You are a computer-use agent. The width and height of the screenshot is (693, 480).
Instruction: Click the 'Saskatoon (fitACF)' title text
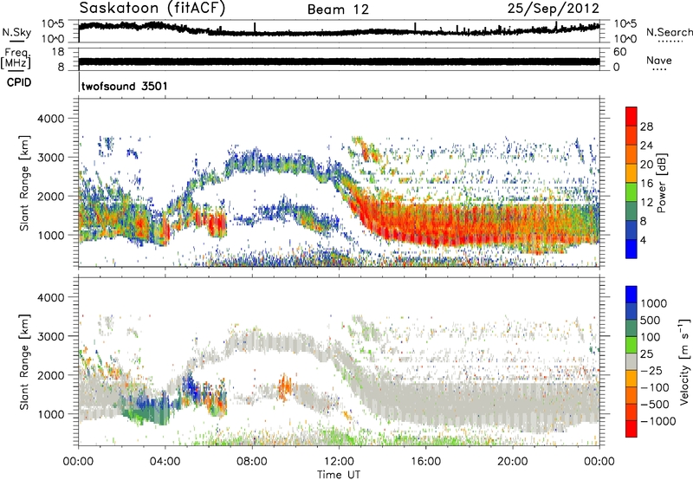tap(152, 9)
